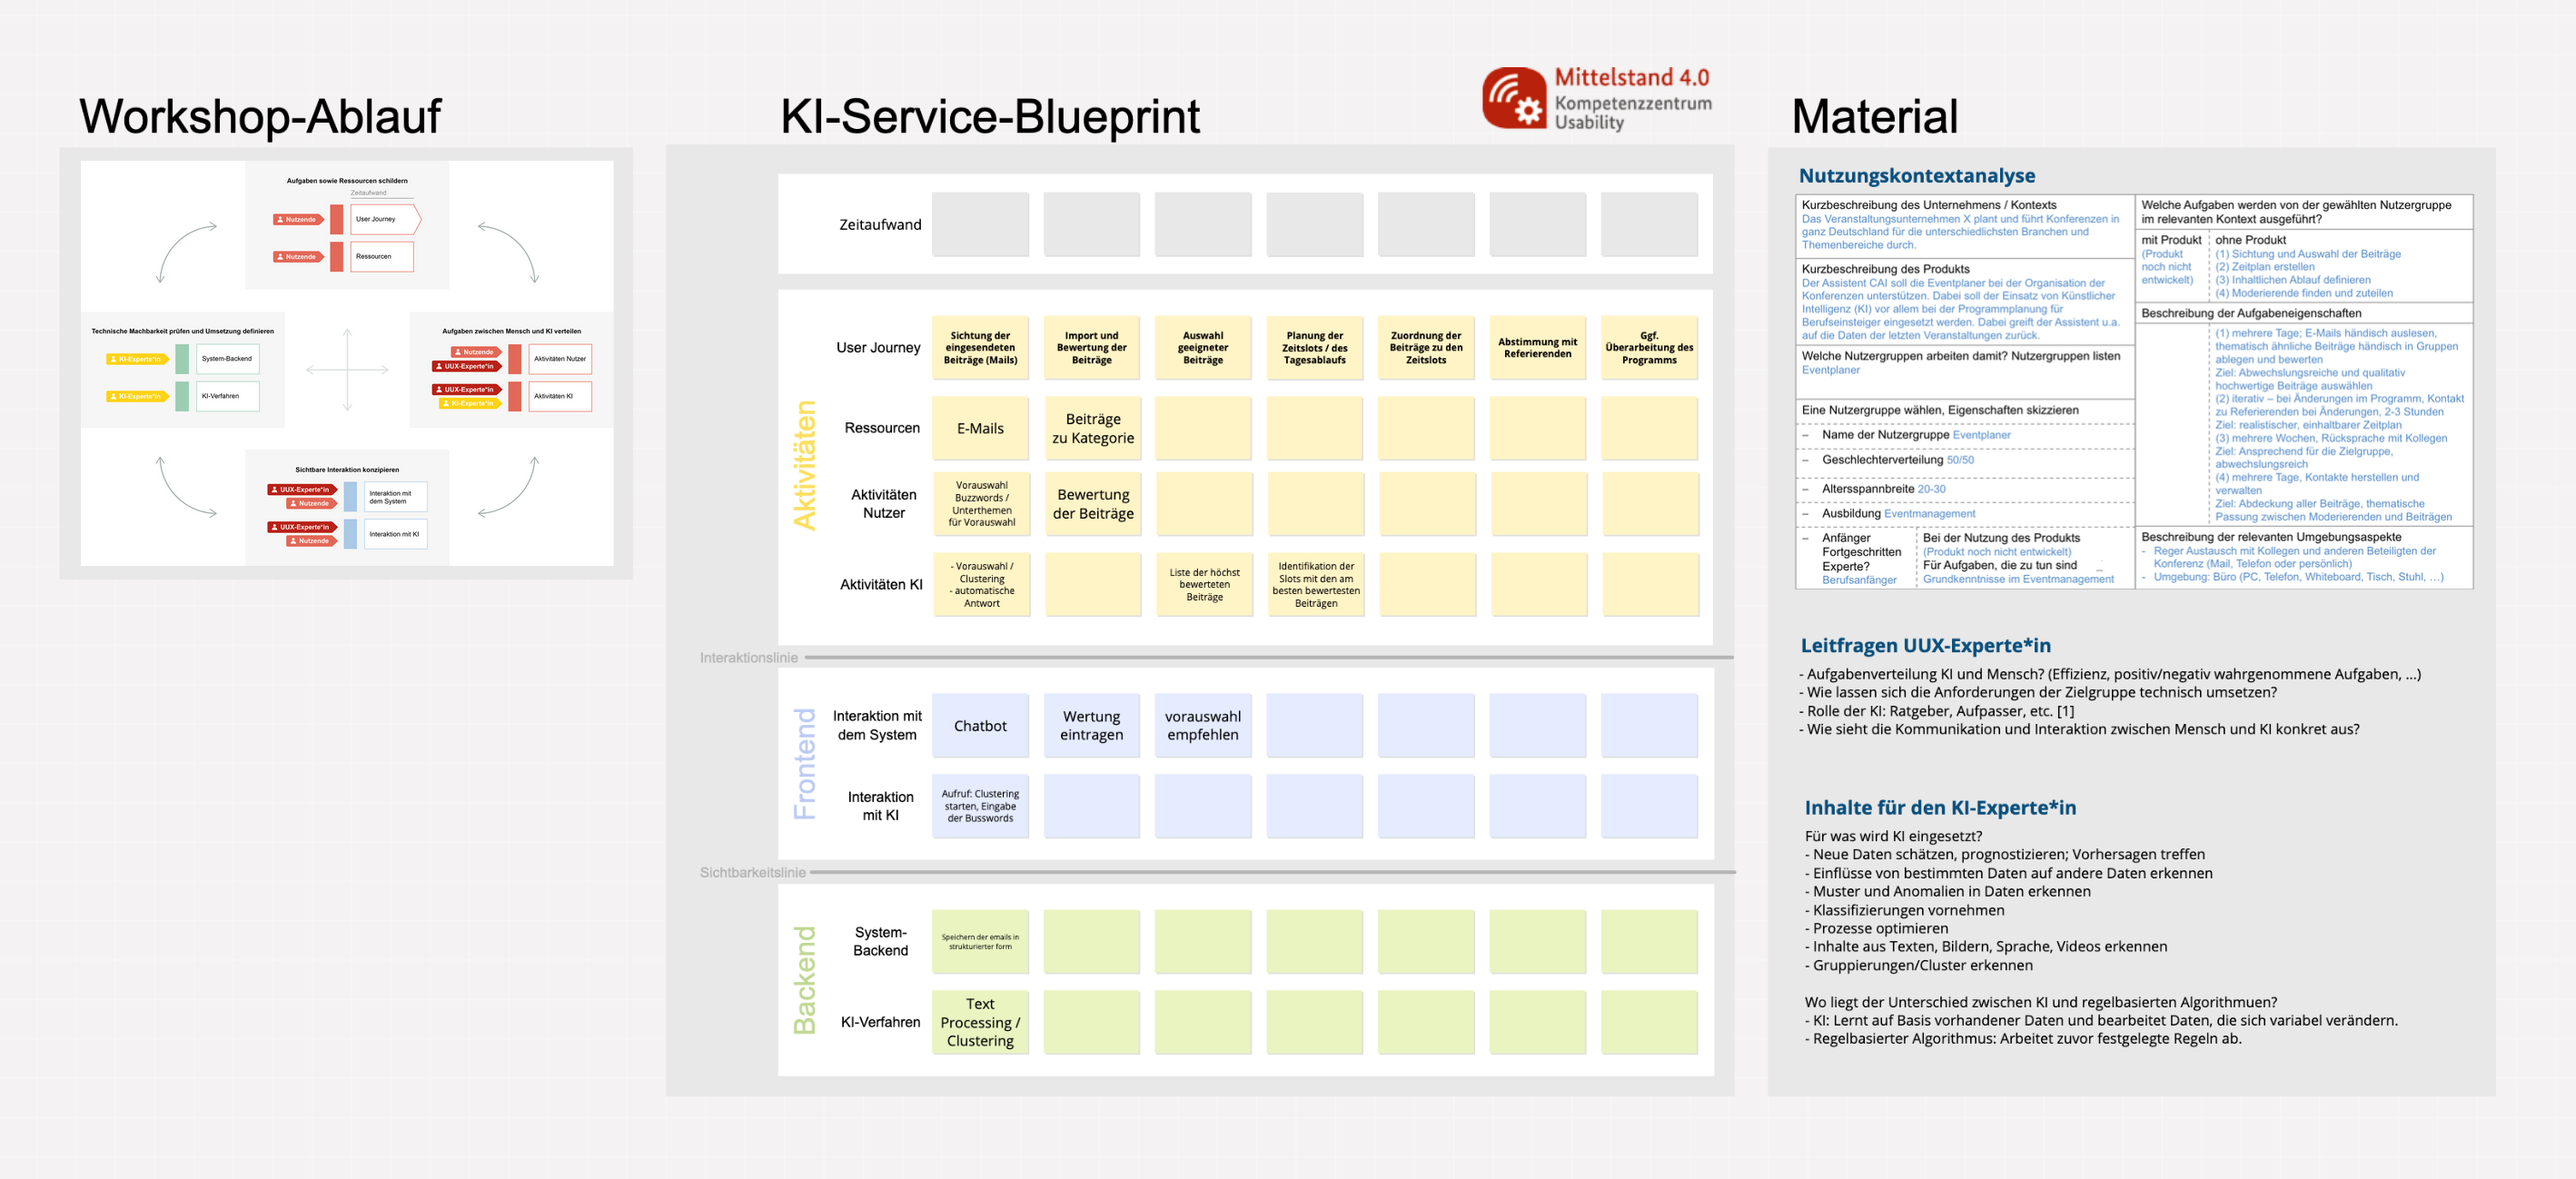Click the Beiträge zu Kategorie sticky note
The height and width of the screenshot is (1179, 2576).
click(x=1092, y=428)
